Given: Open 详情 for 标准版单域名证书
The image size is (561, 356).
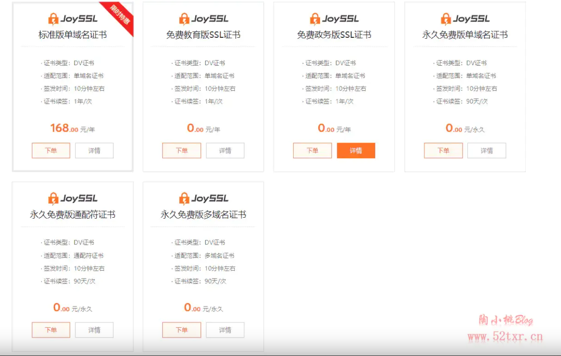Looking at the screenshot, I should pos(94,151).
